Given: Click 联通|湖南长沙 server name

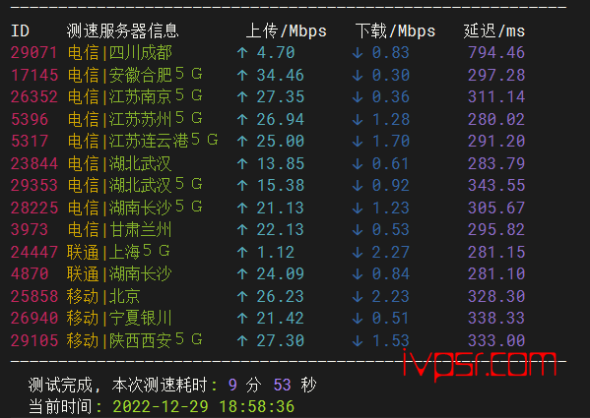Looking at the screenshot, I should click(119, 274).
